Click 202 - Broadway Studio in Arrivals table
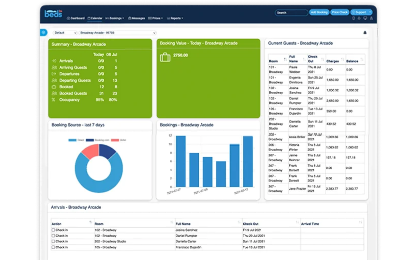 pyautogui.click(x=110, y=241)
